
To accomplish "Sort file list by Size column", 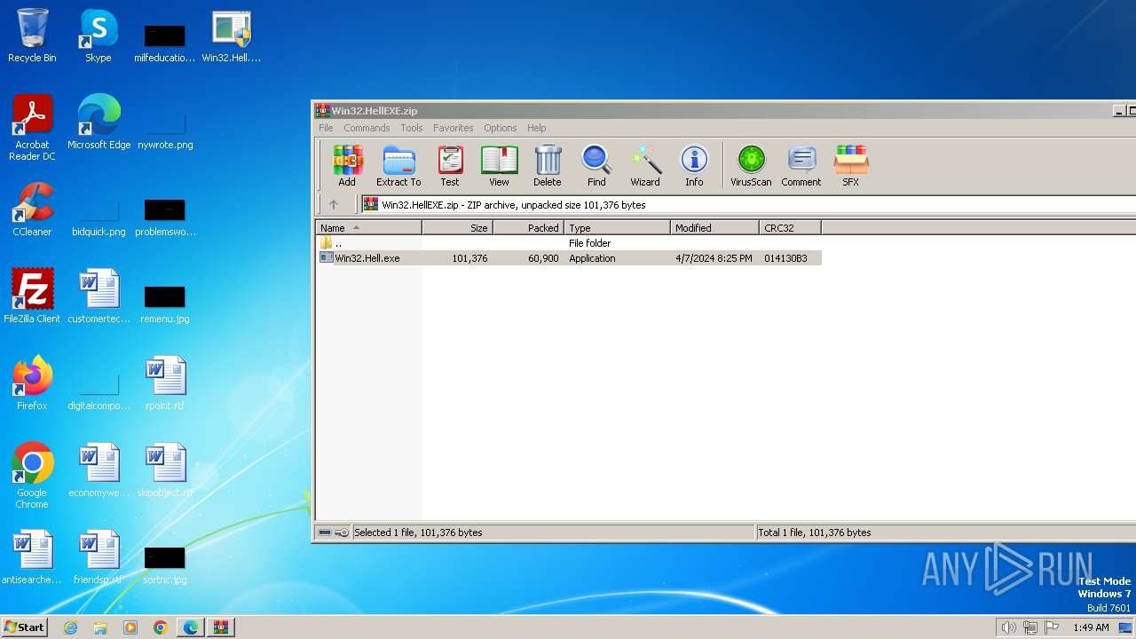I will [x=457, y=228].
